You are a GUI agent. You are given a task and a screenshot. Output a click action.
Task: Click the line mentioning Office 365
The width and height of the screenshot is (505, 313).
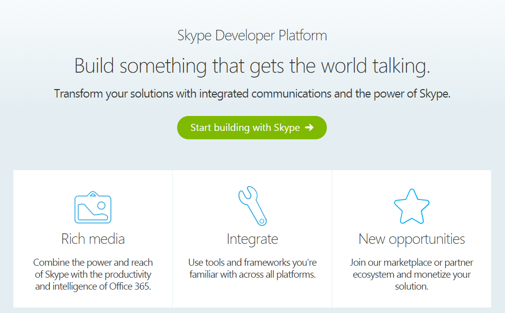pos(93,286)
